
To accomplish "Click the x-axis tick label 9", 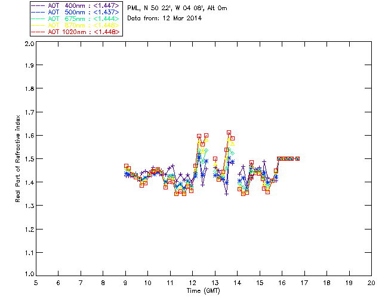I will (125, 283).
